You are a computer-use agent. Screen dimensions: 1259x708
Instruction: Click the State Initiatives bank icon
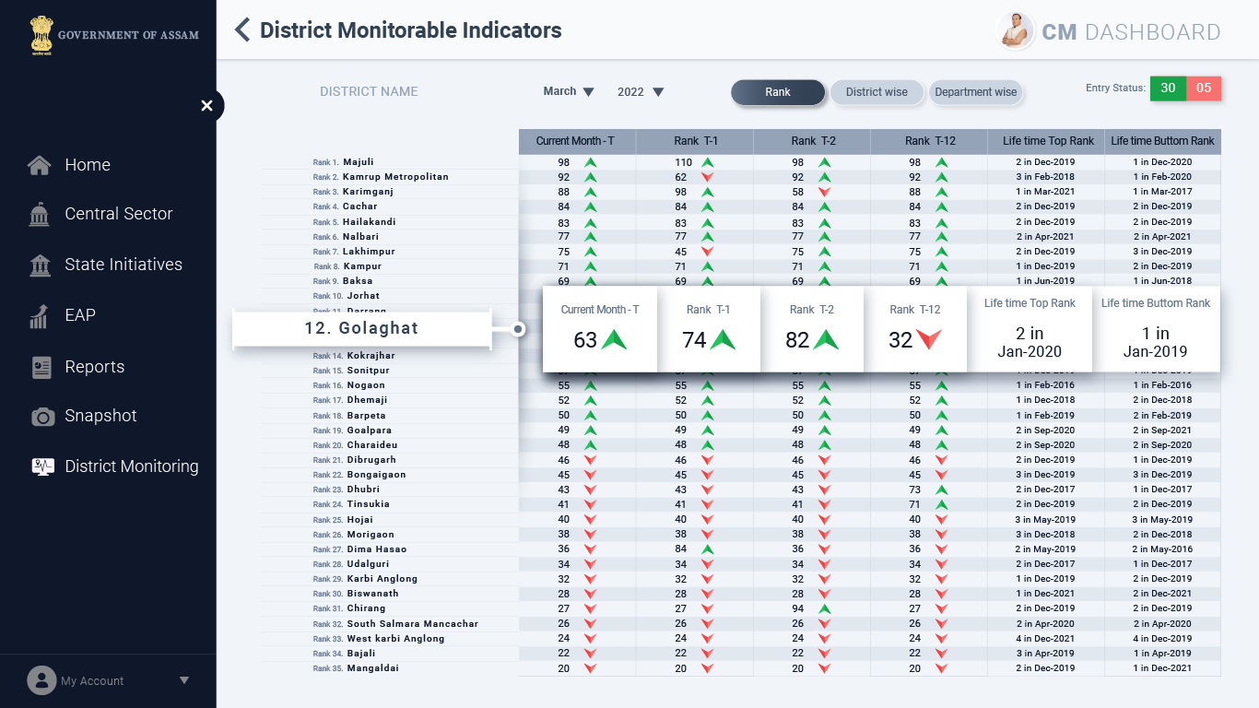coord(40,265)
